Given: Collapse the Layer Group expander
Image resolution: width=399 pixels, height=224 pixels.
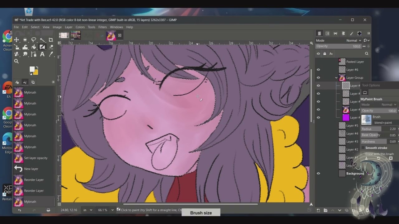Looking at the screenshot, I should pyautogui.click(x=336, y=78).
